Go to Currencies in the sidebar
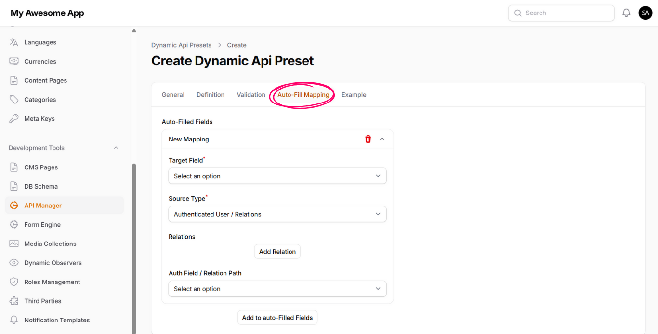 pos(40,62)
